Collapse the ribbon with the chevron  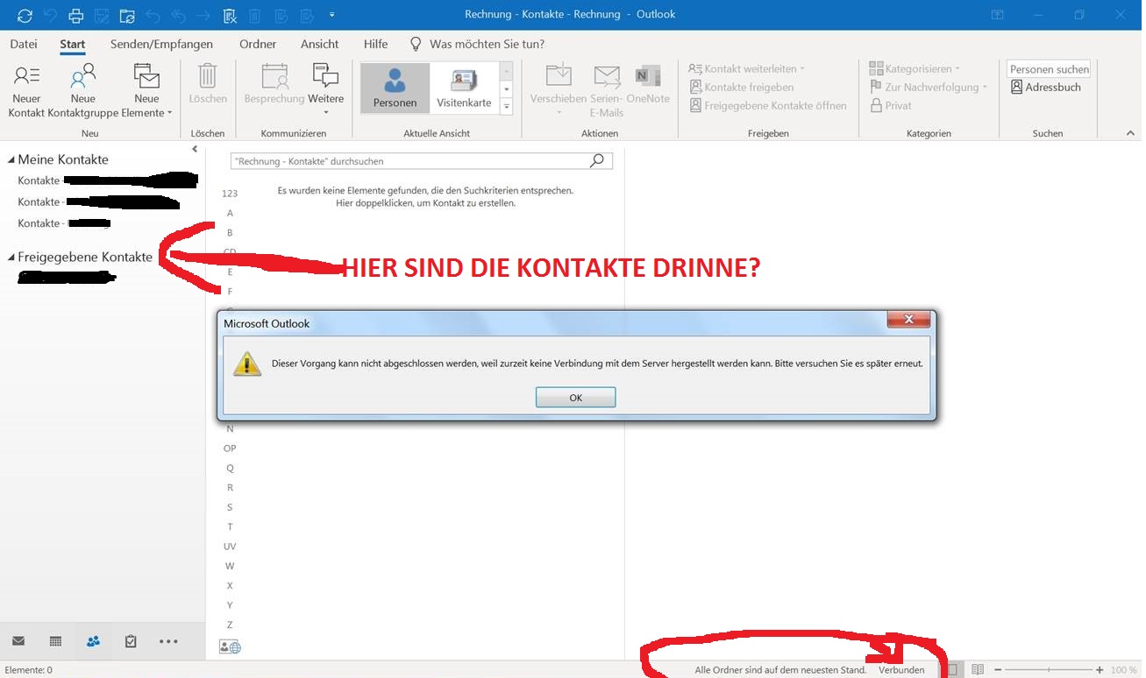1129,133
